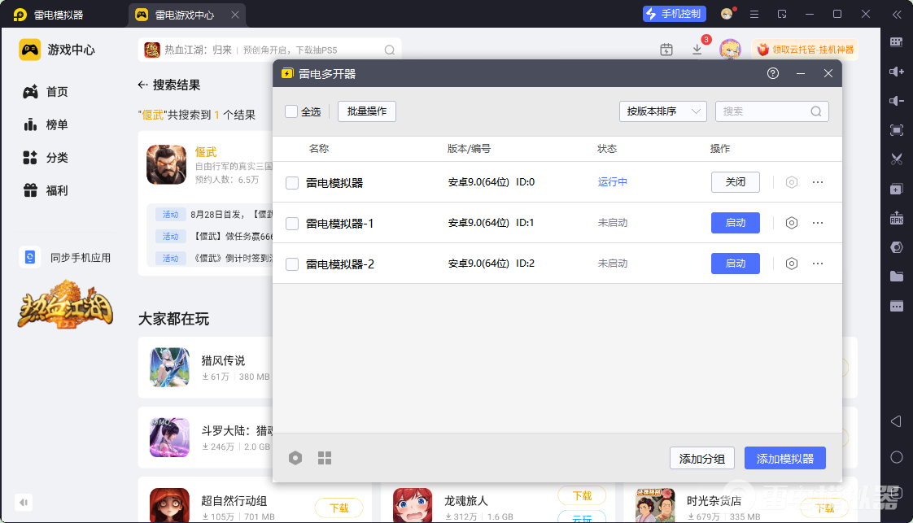Viewport: 913px width, 523px height.
Task: Open more options for 雷电模拟器-2
Action: tap(818, 264)
